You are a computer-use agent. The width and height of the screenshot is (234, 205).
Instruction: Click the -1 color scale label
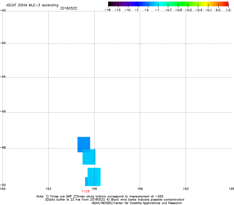157,10
